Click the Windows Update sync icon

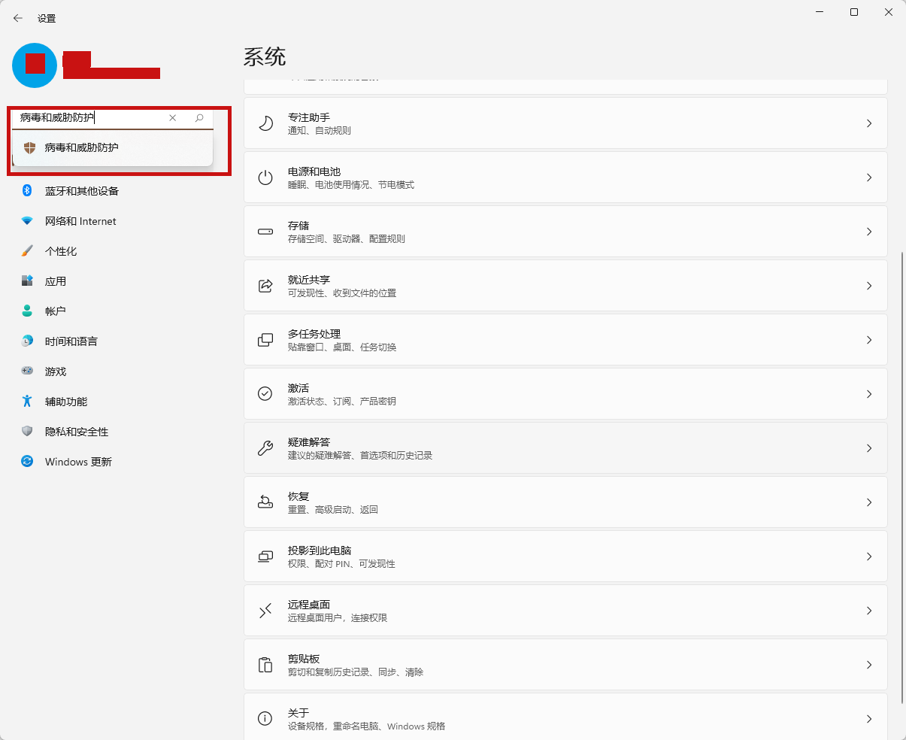(x=27, y=462)
